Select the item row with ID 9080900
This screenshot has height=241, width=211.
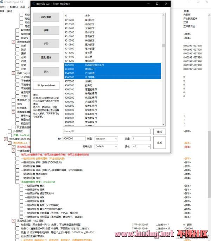click(x=113, y=122)
